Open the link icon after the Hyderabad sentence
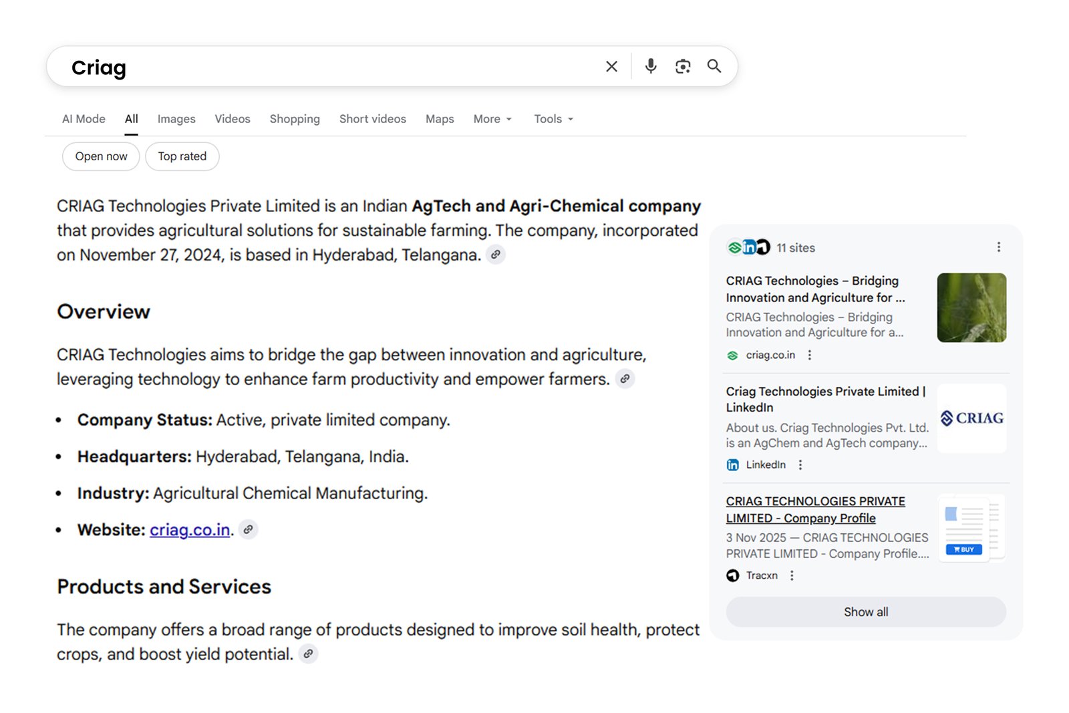The width and height of the screenshot is (1069, 713). (495, 255)
